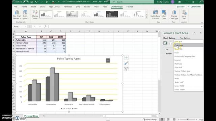Viewport: 216px width, 121px height.
Task: Open the Insert ribbon tab
Action: [33, 7]
